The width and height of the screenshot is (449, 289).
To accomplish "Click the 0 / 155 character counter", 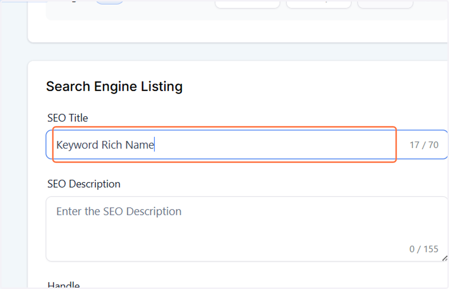I will coord(424,249).
